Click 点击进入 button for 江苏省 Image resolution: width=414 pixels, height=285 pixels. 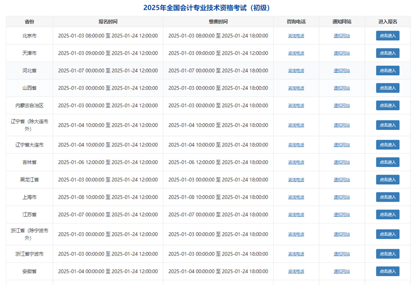tap(387, 214)
